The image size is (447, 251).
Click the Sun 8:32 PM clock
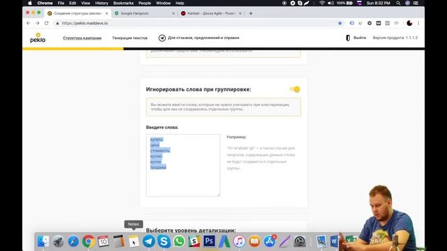click(x=379, y=3)
